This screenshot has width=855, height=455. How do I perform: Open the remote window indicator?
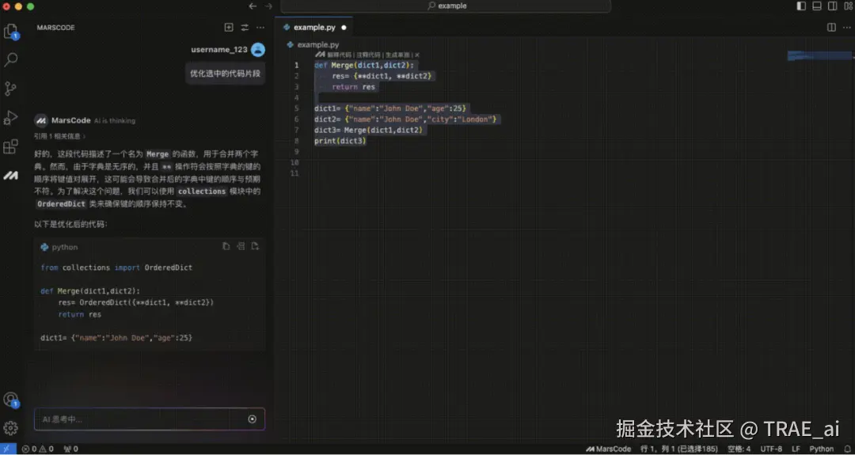click(8, 449)
